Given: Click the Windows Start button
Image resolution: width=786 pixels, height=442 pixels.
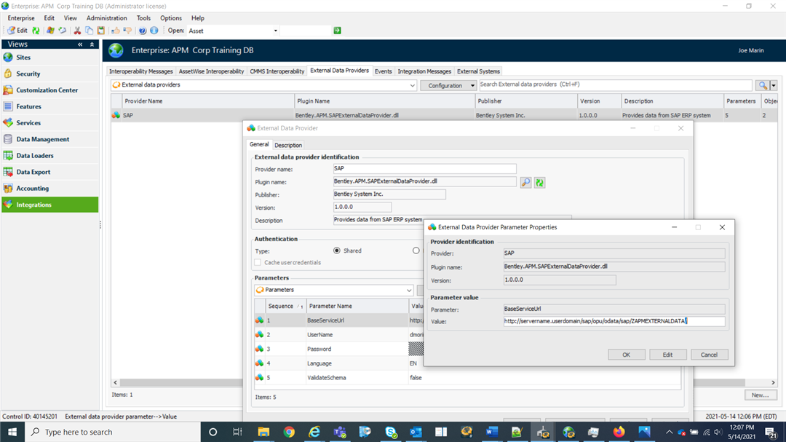Looking at the screenshot, I should pyautogui.click(x=12, y=432).
